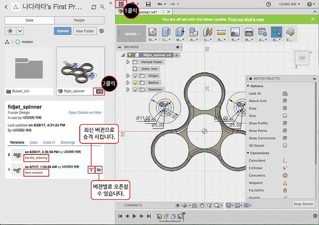This screenshot has width=319, height=225.
Task: Enable the 3D Sketch checkbox
Action: [285, 145]
